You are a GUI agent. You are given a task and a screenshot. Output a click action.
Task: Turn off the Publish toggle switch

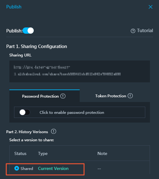pos(28,31)
